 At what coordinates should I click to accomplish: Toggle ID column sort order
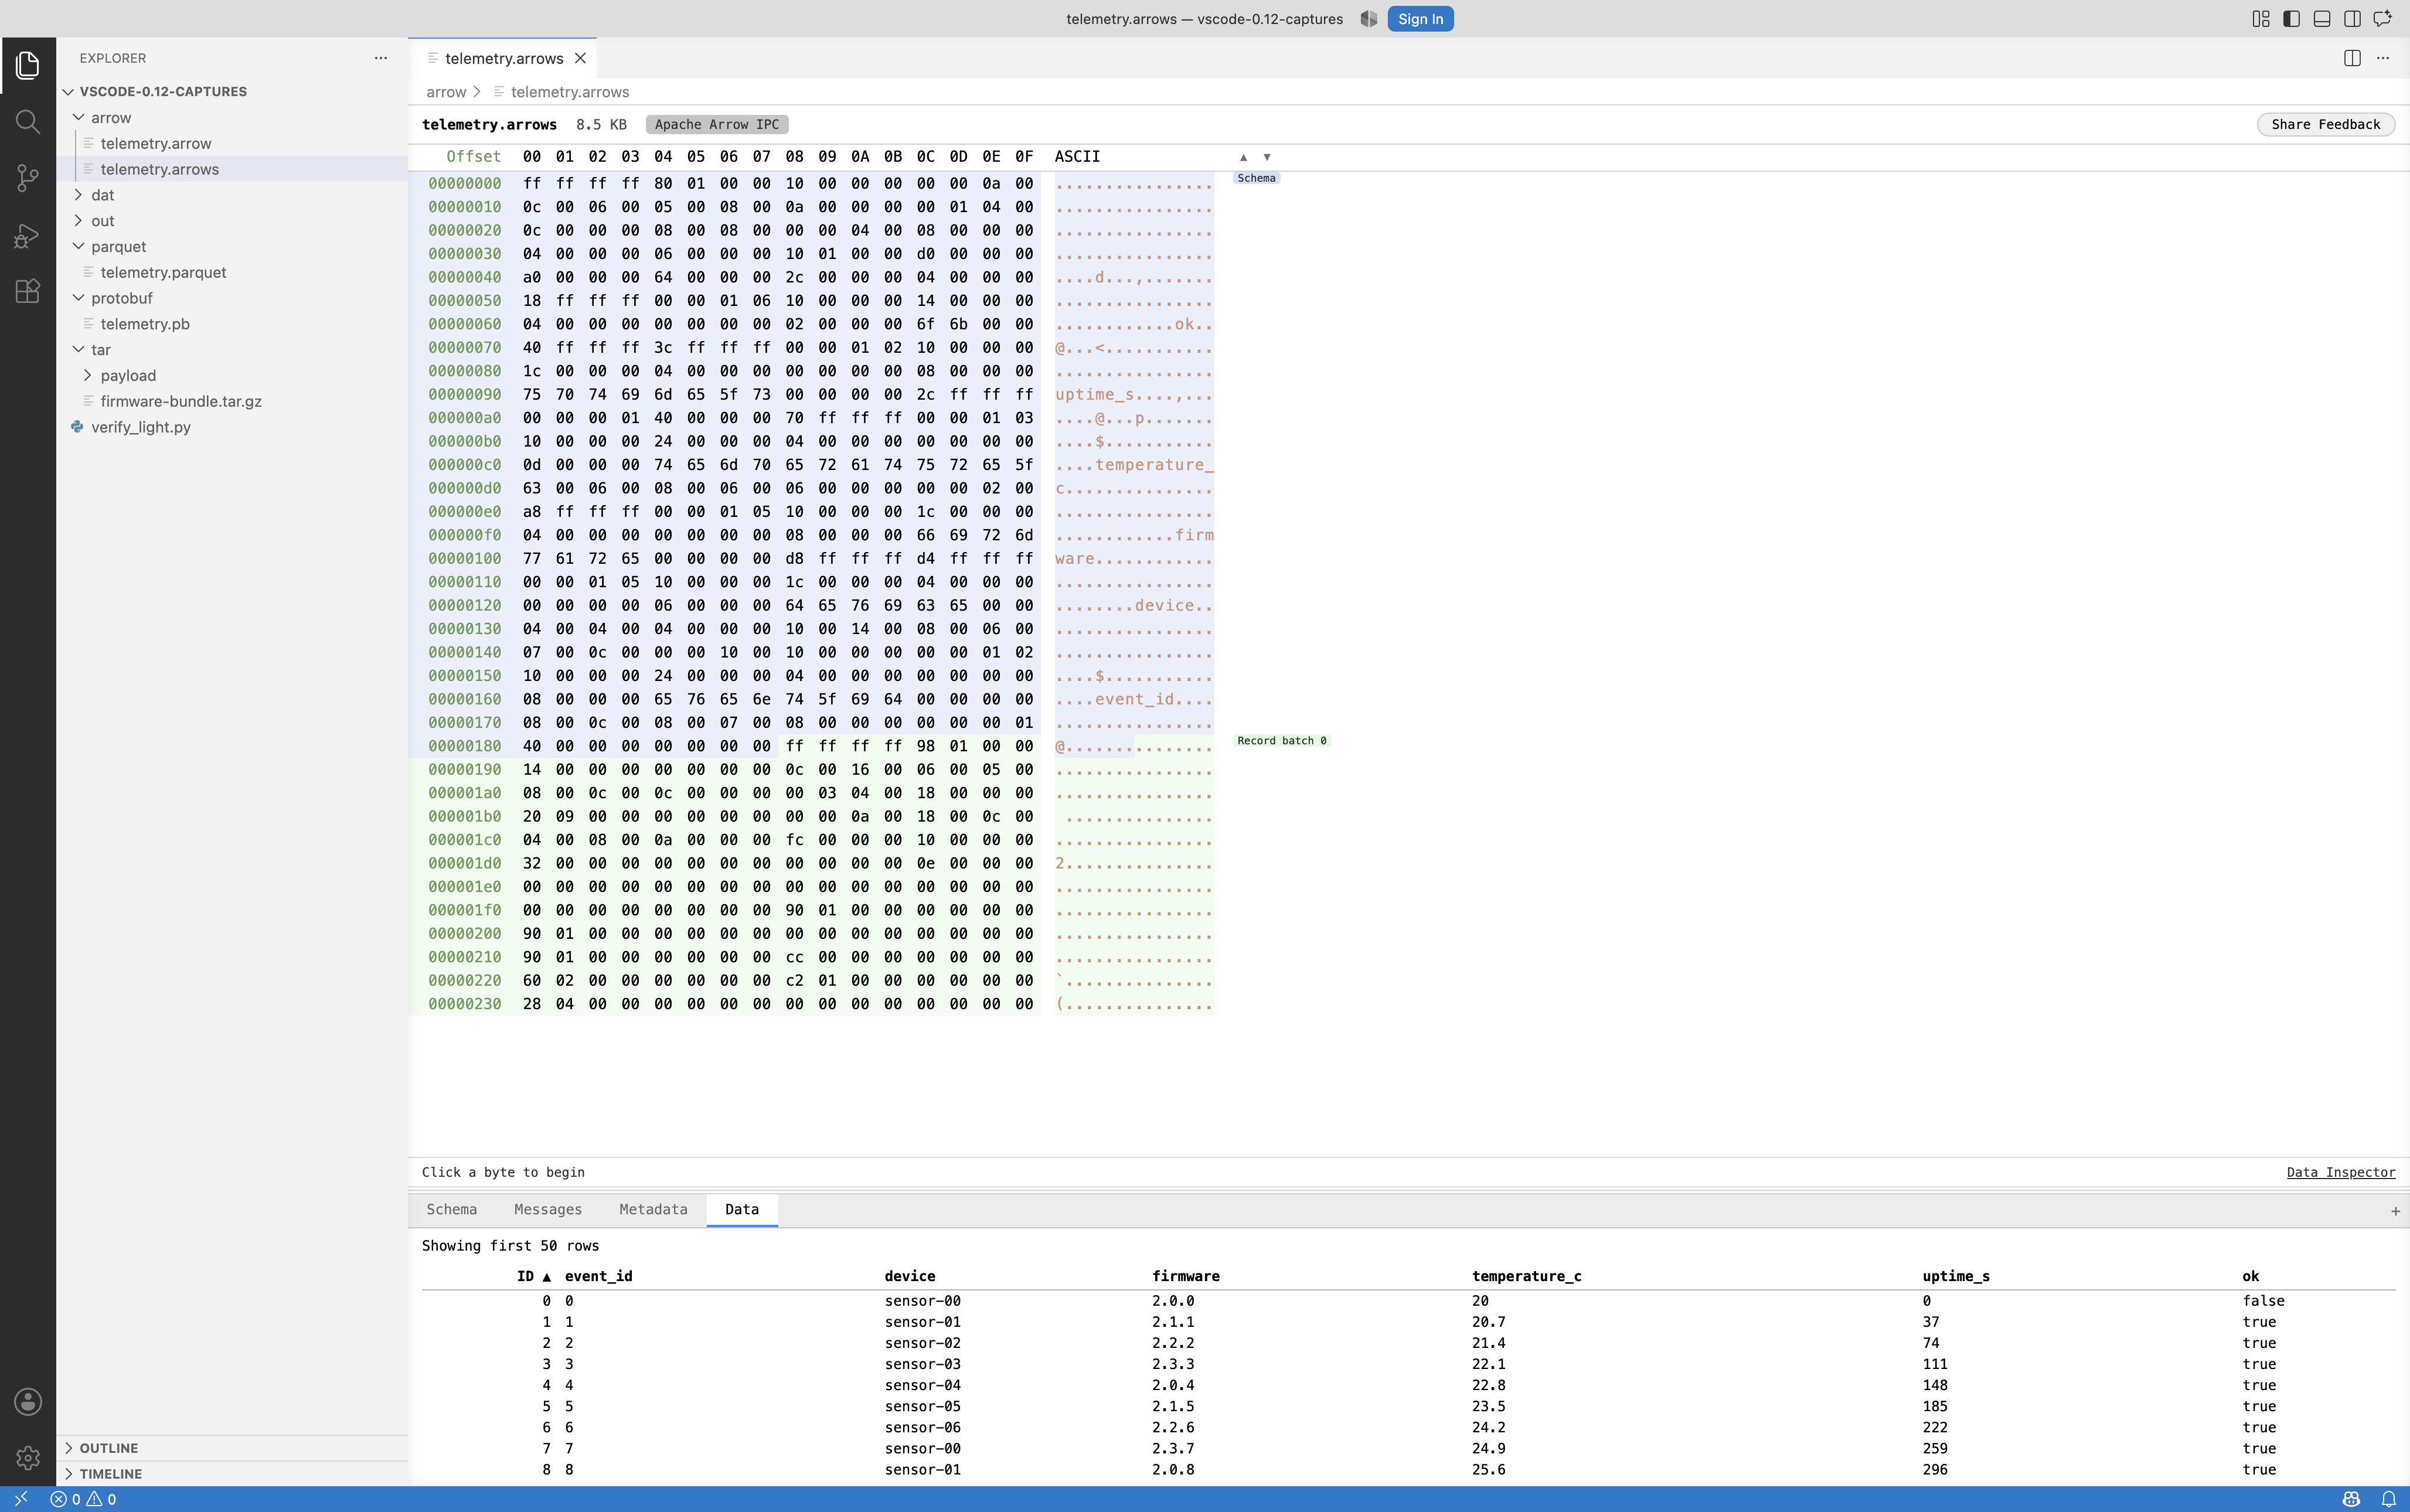pos(534,1276)
